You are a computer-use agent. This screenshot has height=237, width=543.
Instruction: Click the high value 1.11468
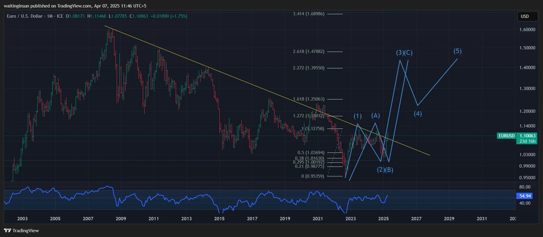(x=98, y=16)
